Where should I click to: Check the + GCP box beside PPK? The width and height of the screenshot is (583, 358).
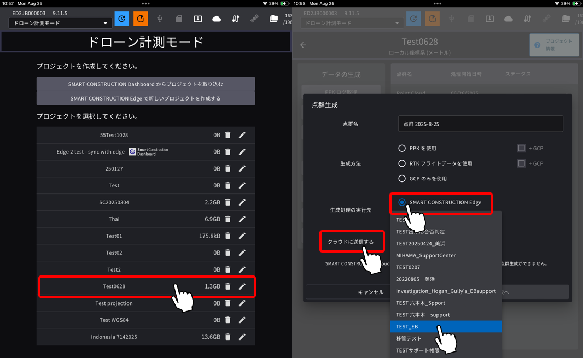521,148
